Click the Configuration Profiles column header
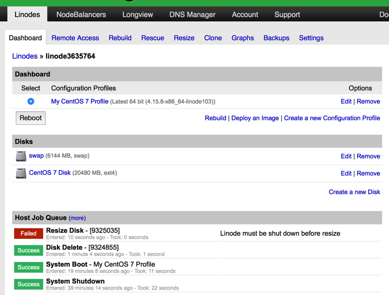This screenshot has width=389, height=295. 83,88
